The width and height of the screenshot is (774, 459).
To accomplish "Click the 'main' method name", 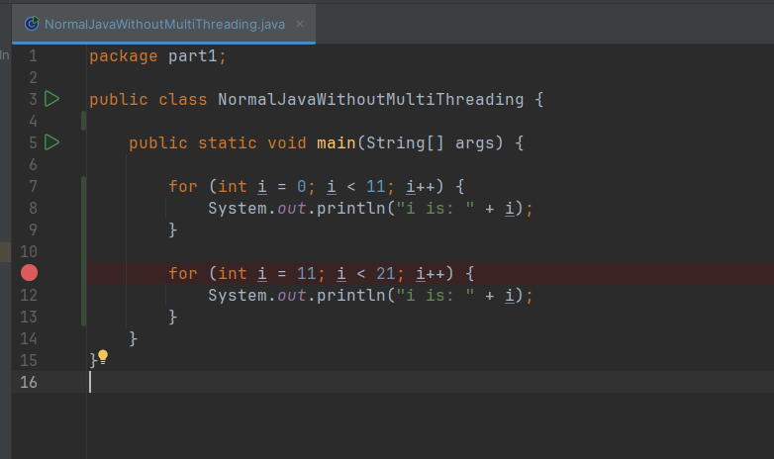I will pyautogui.click(x=337, y=142).
